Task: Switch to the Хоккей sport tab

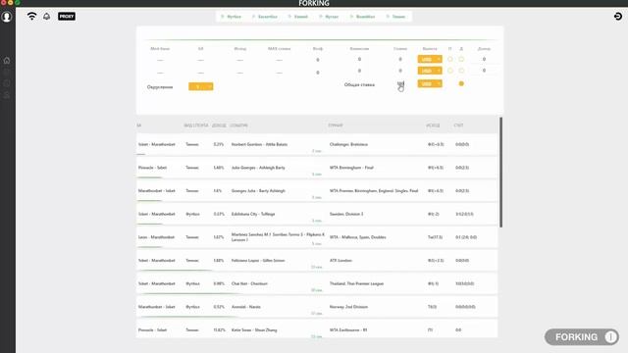Action: tap(298, 17)
